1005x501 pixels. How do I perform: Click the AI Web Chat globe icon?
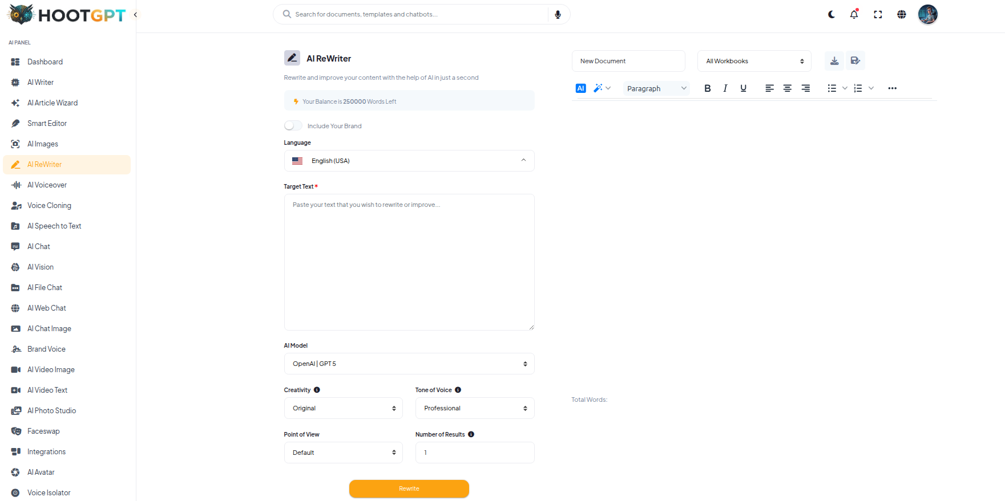pos(16,308)
